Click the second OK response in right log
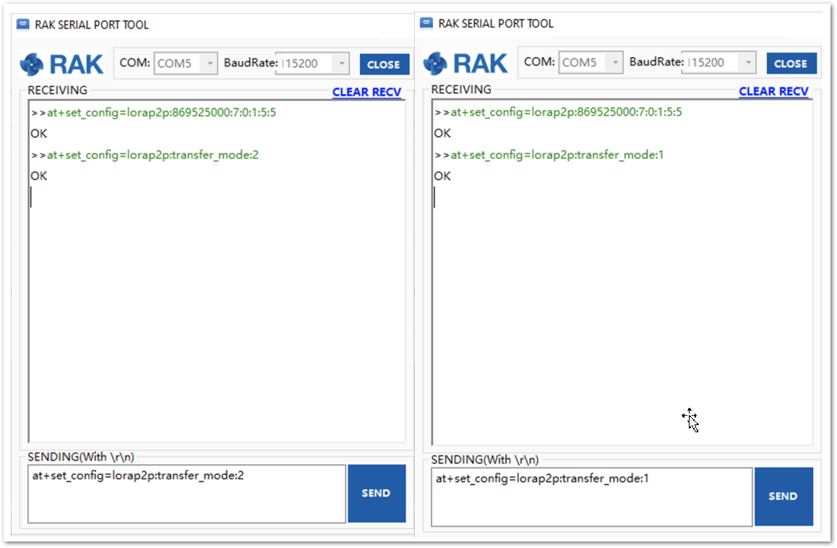The width and height of the screenshot is (837, 548). coord(442,176)
